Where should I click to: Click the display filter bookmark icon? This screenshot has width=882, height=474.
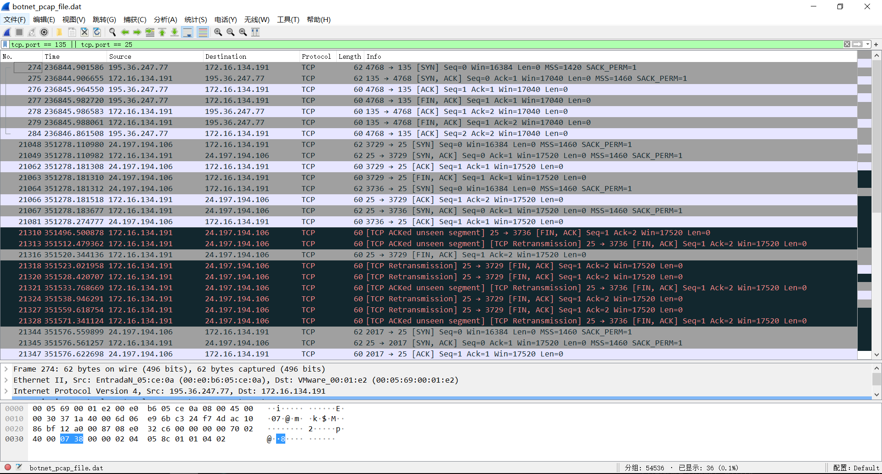click(x=5, y=45)
